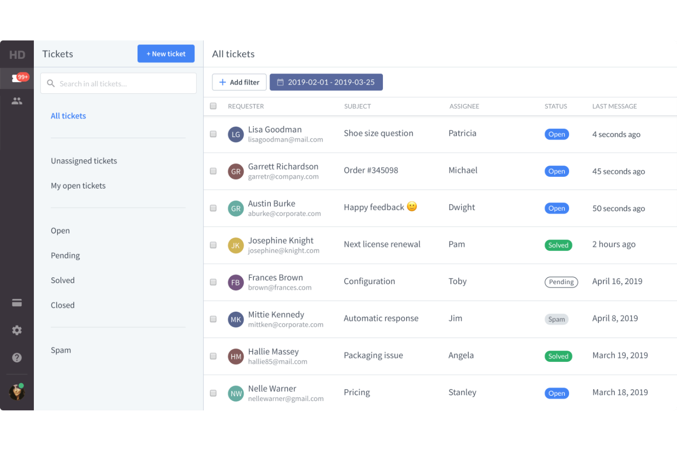Open the help icon in sidebar
Viewport: 677px width, 451px height.
coord(17,357)
